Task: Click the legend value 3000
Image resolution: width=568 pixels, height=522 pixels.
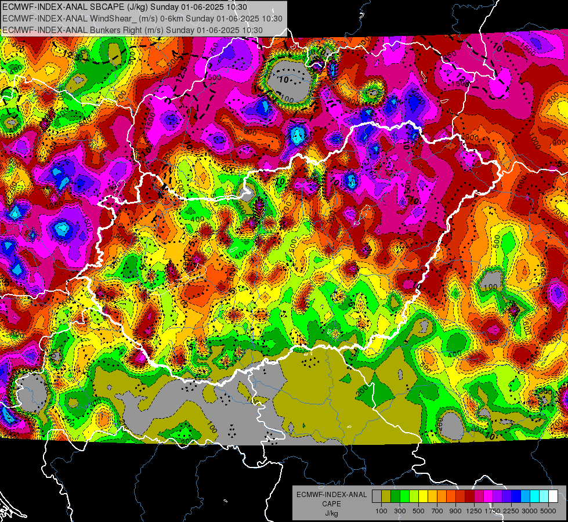Action: (530, 511)
